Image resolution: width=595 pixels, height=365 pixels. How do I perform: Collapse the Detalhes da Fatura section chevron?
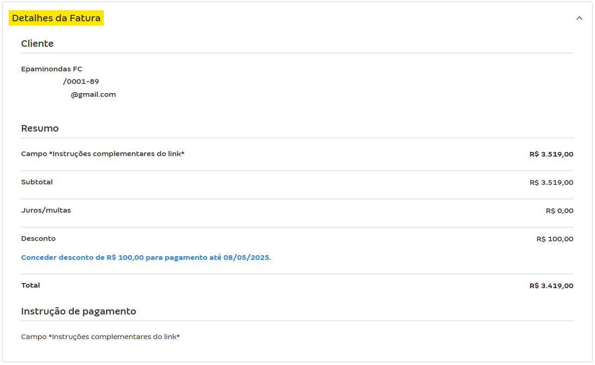tap(579, 19)
